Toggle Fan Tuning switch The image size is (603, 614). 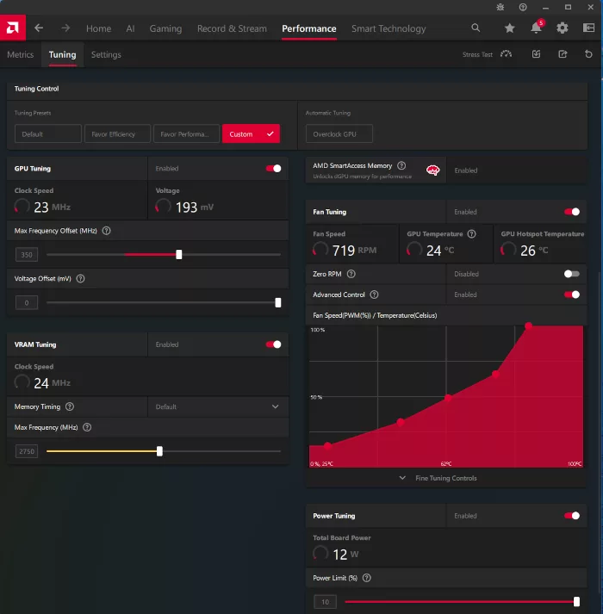pos(572,212)
